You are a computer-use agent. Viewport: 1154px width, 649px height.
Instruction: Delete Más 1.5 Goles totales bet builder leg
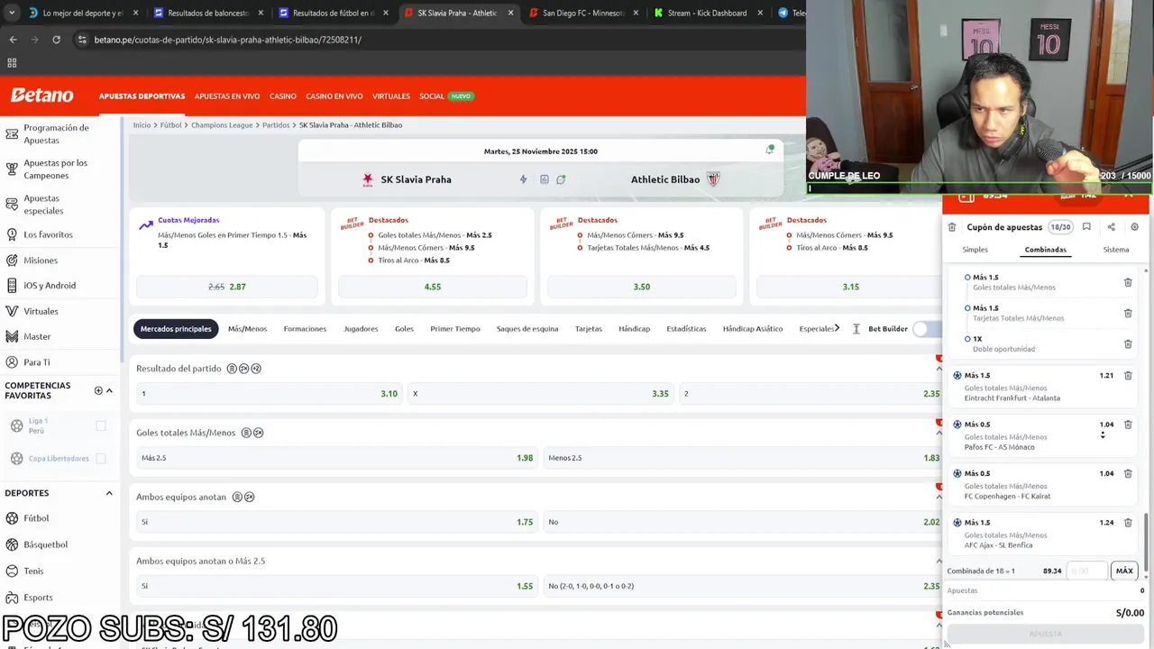pyautogui.click(x=1128, y=283)
